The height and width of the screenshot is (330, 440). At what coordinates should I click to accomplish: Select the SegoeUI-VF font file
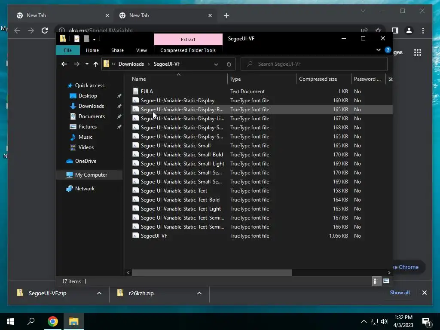[x=261, y=236]
